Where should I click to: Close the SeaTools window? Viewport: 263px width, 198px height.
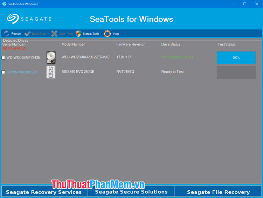tap(257, 4)
